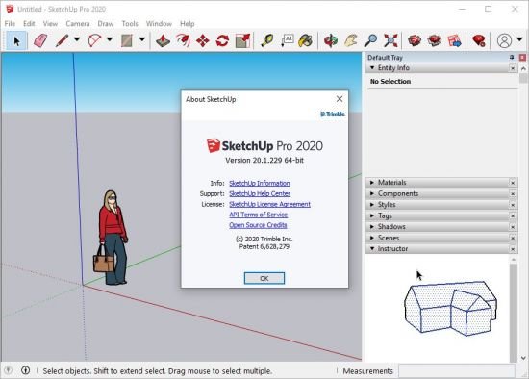Image resolution: width=529 pixels, height=379 pixels.
Task: Close the Default Tray red button
Action: pos(522,58)
